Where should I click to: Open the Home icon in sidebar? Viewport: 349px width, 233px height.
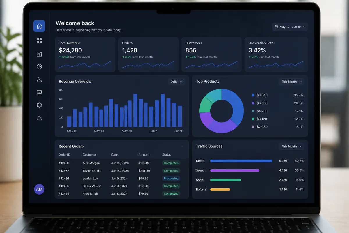coord(39,26)
